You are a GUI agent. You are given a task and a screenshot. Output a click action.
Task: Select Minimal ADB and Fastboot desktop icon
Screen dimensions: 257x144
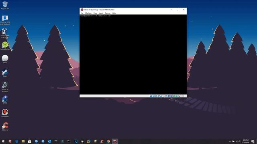pyautogui.click(x=5, y=20)
